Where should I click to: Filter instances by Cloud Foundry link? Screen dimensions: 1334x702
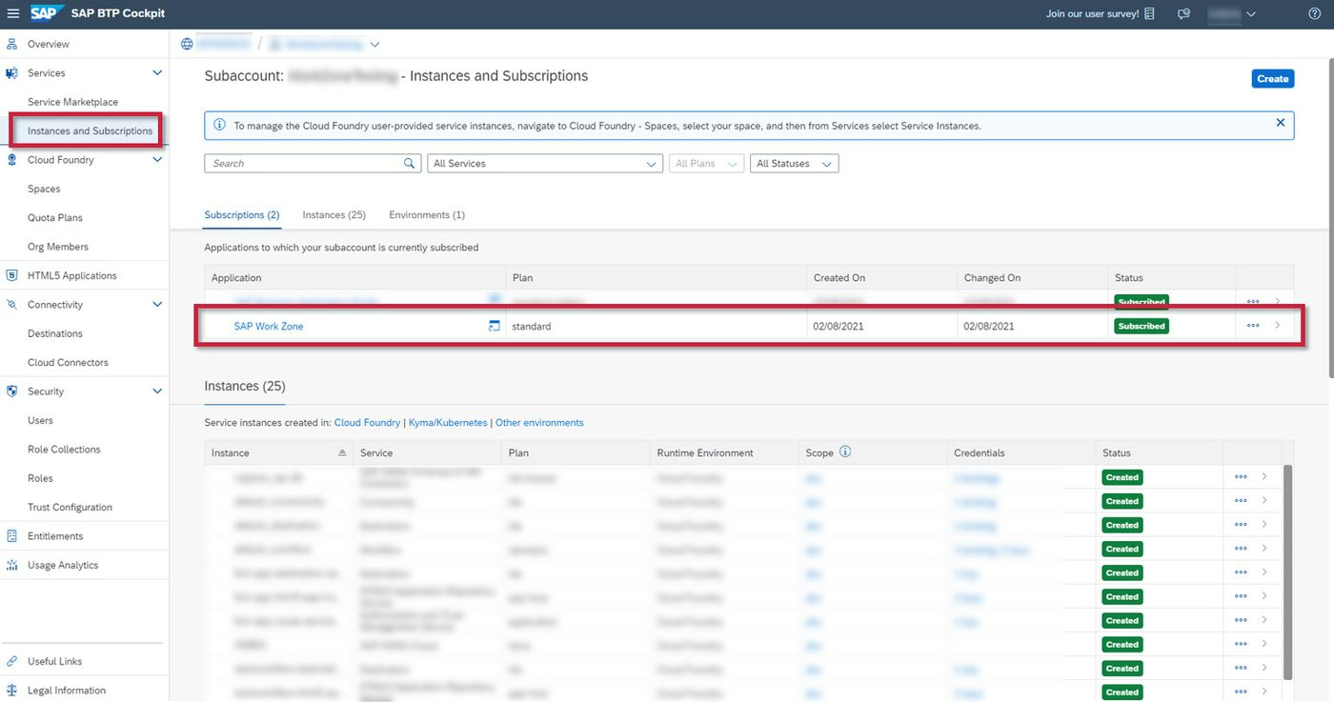[368, 423]
